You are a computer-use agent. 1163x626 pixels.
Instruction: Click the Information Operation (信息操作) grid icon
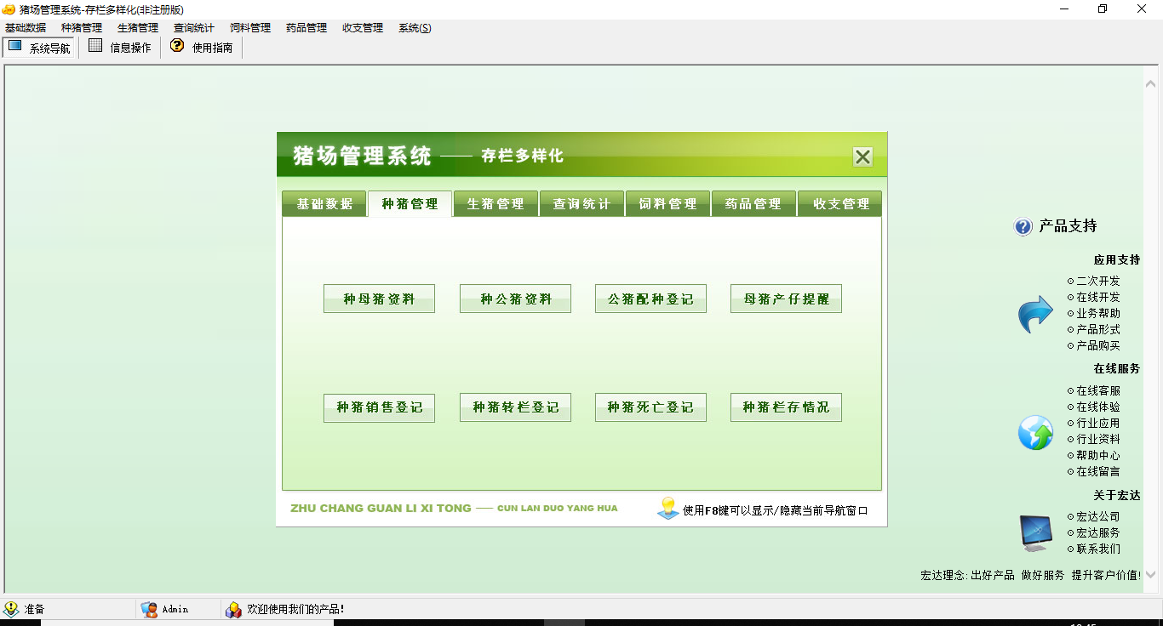[95, 46]
